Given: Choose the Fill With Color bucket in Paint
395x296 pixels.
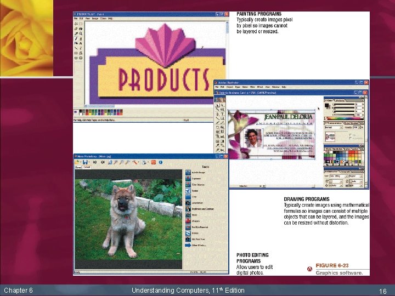Looking at the screenshot, I should [81, 29].
